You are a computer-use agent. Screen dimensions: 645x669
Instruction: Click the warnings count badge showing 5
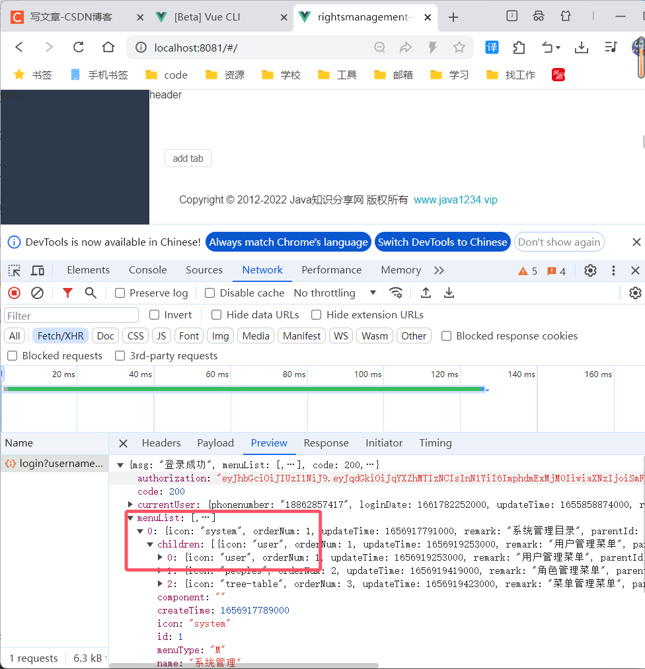(527, 271)
